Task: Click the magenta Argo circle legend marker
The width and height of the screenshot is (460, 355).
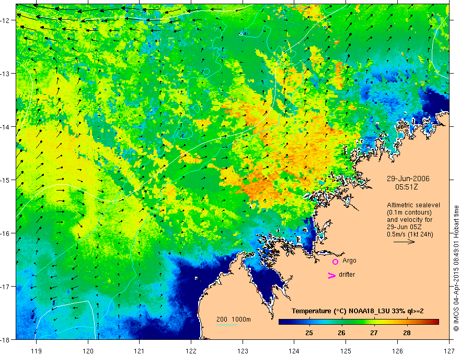Action: pyautogui.click(x=335, y=262)
